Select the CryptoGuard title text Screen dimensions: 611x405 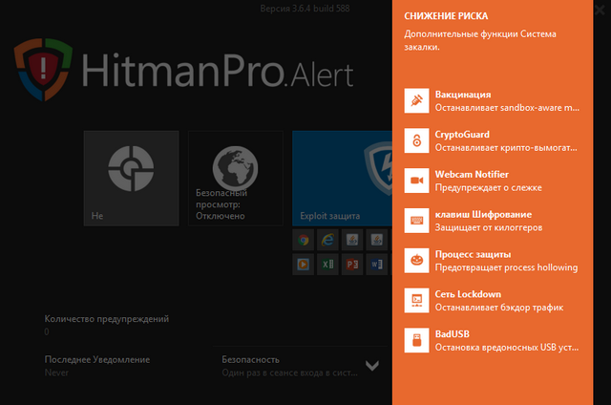[461, 135]
